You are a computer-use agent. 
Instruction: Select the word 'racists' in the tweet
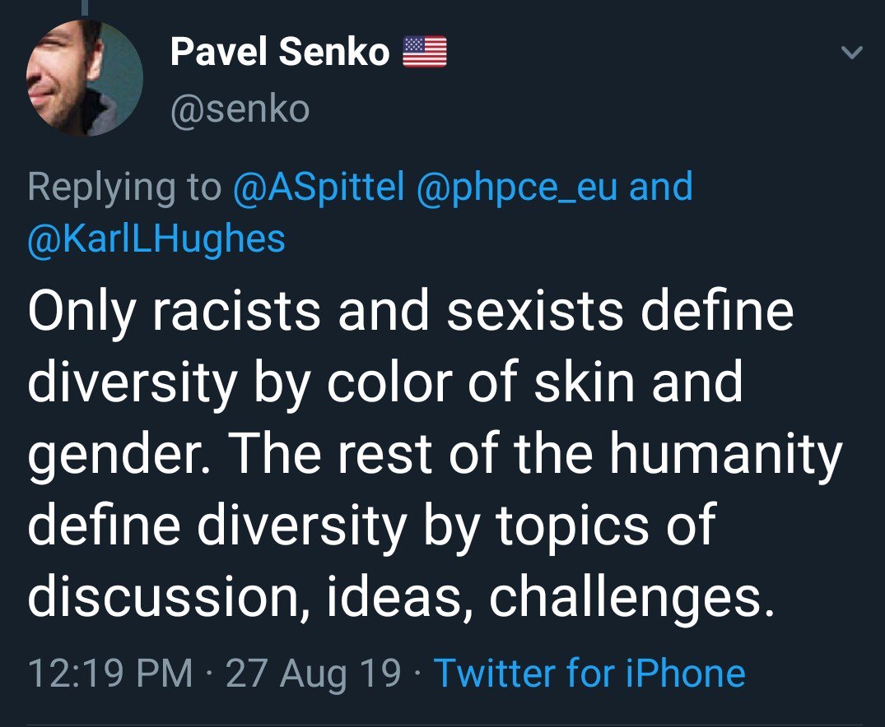(236, 311)
